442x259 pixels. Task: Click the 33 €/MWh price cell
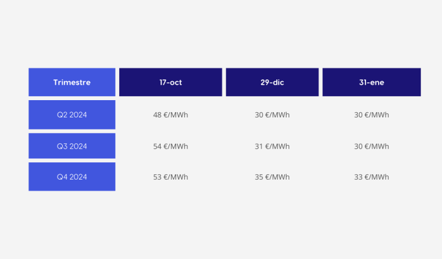pyautogui.click(x=371, y=177)
